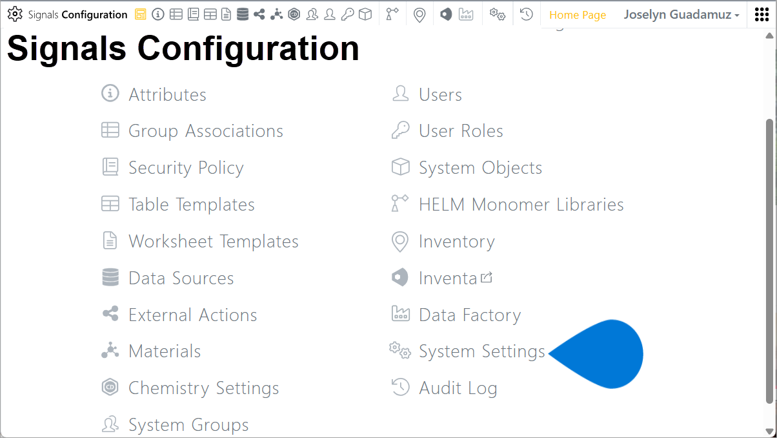777x438 pixels.
Task: Go to the Home Page
Action: pyautogui.click(x=577, y=14)
